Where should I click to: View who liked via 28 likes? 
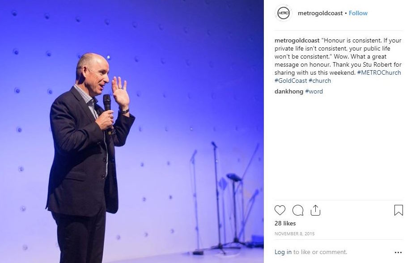click(285, 223)
